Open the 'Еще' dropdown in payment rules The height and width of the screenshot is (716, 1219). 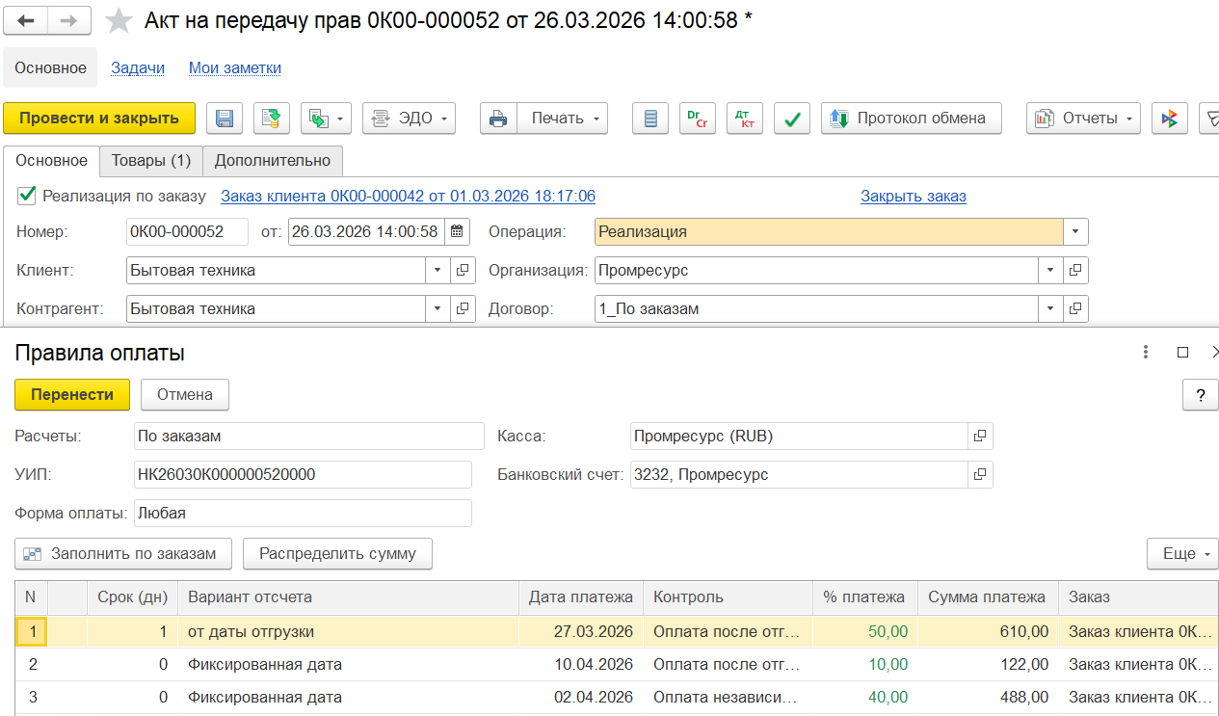1182,554
